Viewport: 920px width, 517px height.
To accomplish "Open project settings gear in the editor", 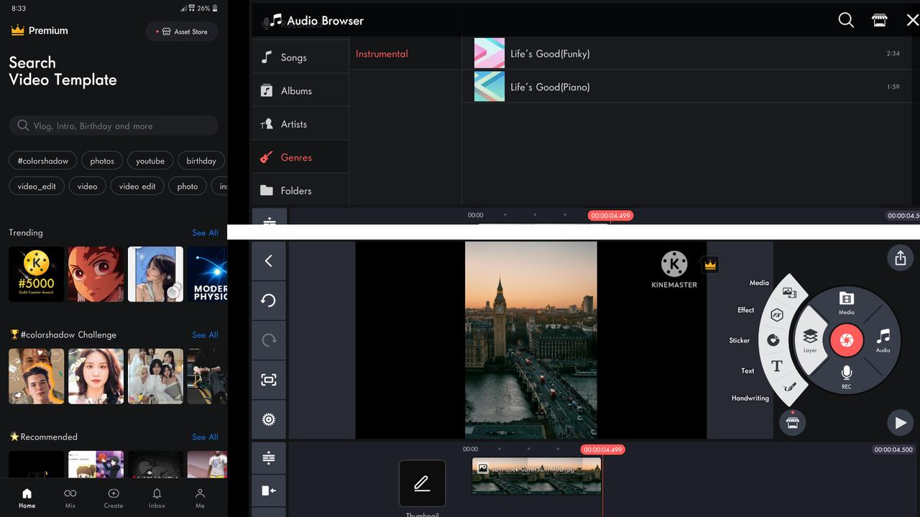I will 269,419.
